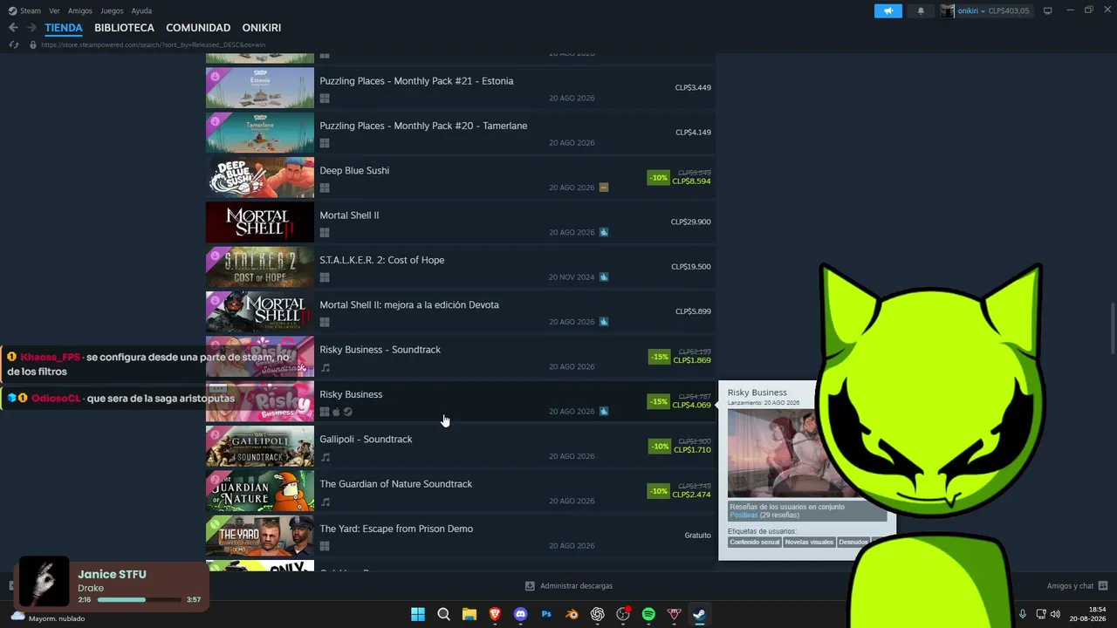Click the store URL address field
This screenshot has width=1117, height=628.
pos(153,44)
